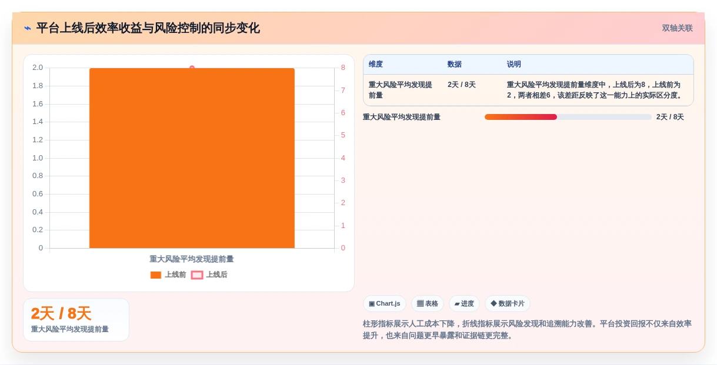Click the pink 上线后 legend swatch
Image resolution: width=717 pixels, height=365 pixels.
pyautogui.click(x=197, y=275)
